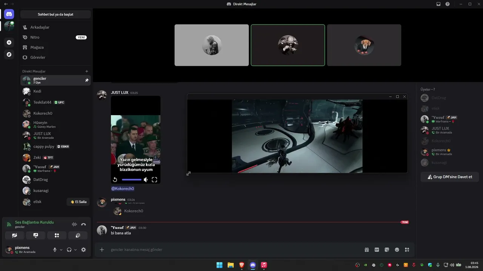Screen dimensions: 483x271
Task: Click the El Salla wave button
Action: click(x=78, y=202)
